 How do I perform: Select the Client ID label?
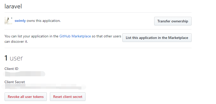click(x=11, y=69)
